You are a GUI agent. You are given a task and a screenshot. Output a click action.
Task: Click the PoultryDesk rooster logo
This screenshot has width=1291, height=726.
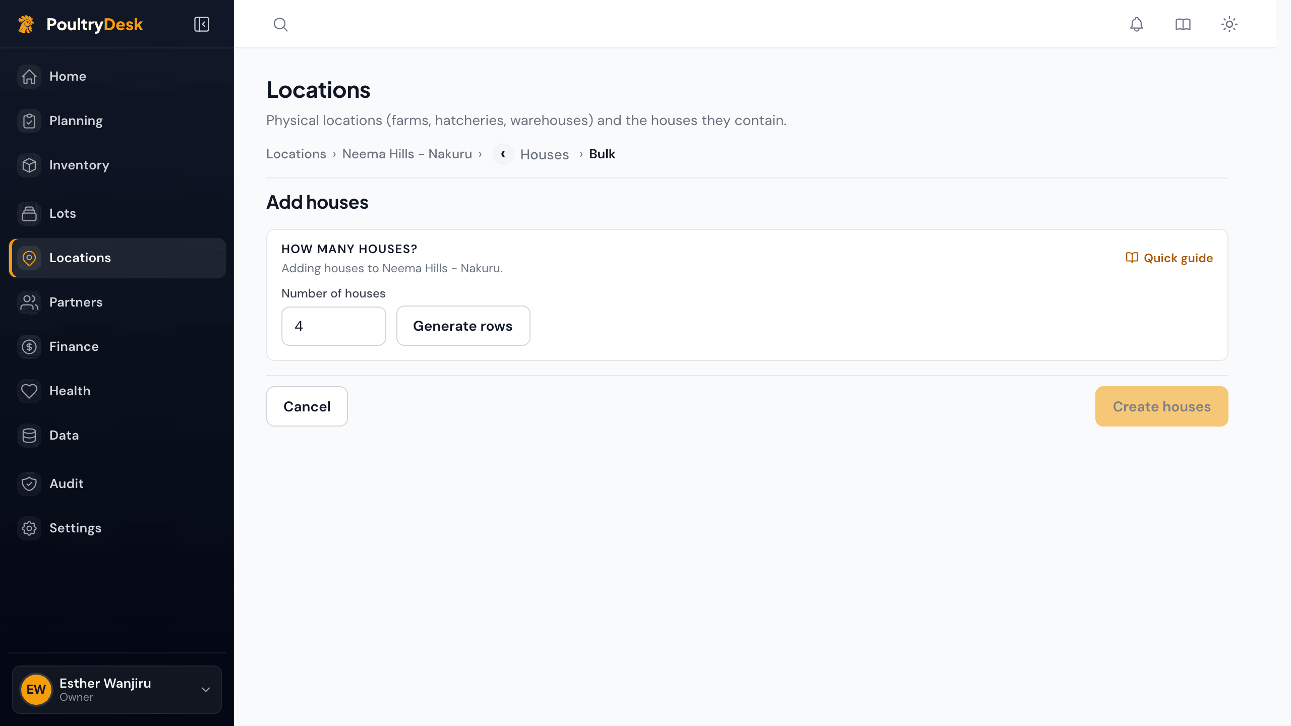click(26, 24)
